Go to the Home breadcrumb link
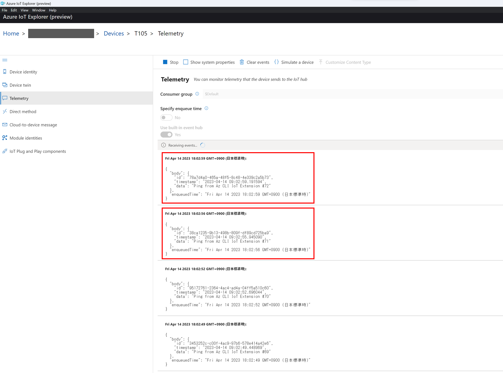The height and width of the screenshot is (373, 503). click(x=11, y=33)
